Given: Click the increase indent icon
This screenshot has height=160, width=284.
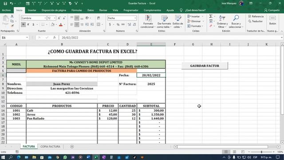Looking at the screenshot, I should click(92, 24).
